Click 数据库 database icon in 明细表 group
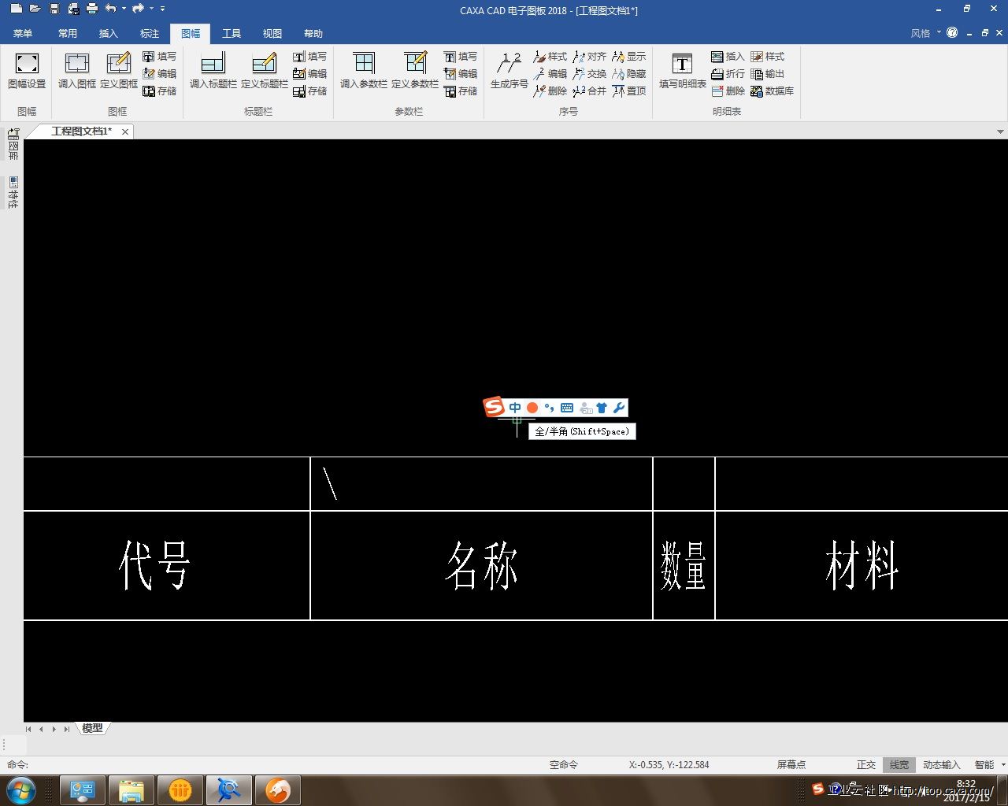This screenshot has width=1008, height=806. tap(772, 91)
